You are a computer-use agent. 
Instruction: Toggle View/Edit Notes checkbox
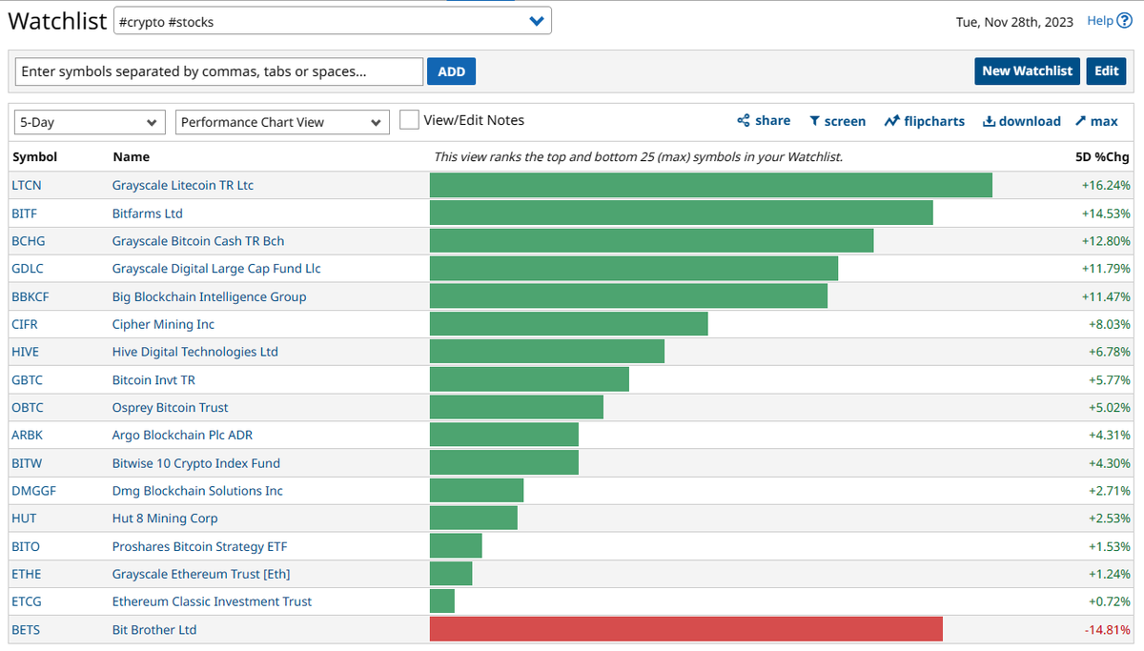point(409,120)
